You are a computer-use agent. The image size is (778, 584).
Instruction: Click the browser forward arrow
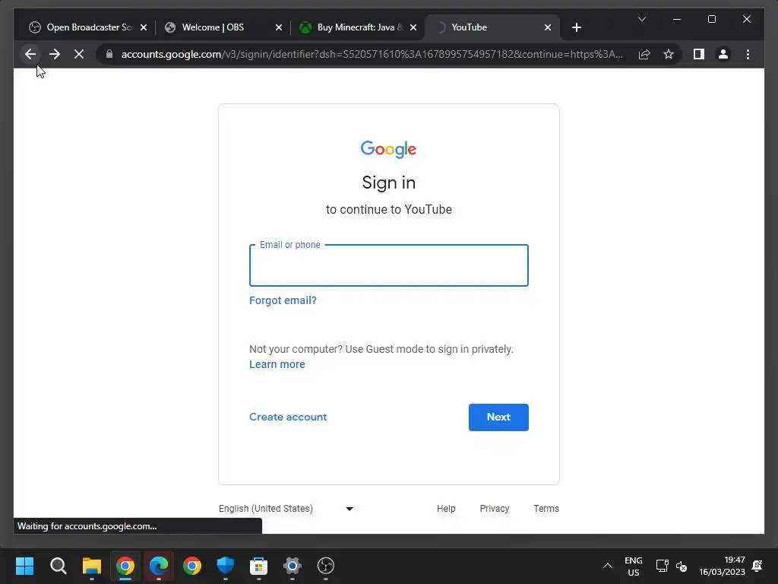(55, 54)
